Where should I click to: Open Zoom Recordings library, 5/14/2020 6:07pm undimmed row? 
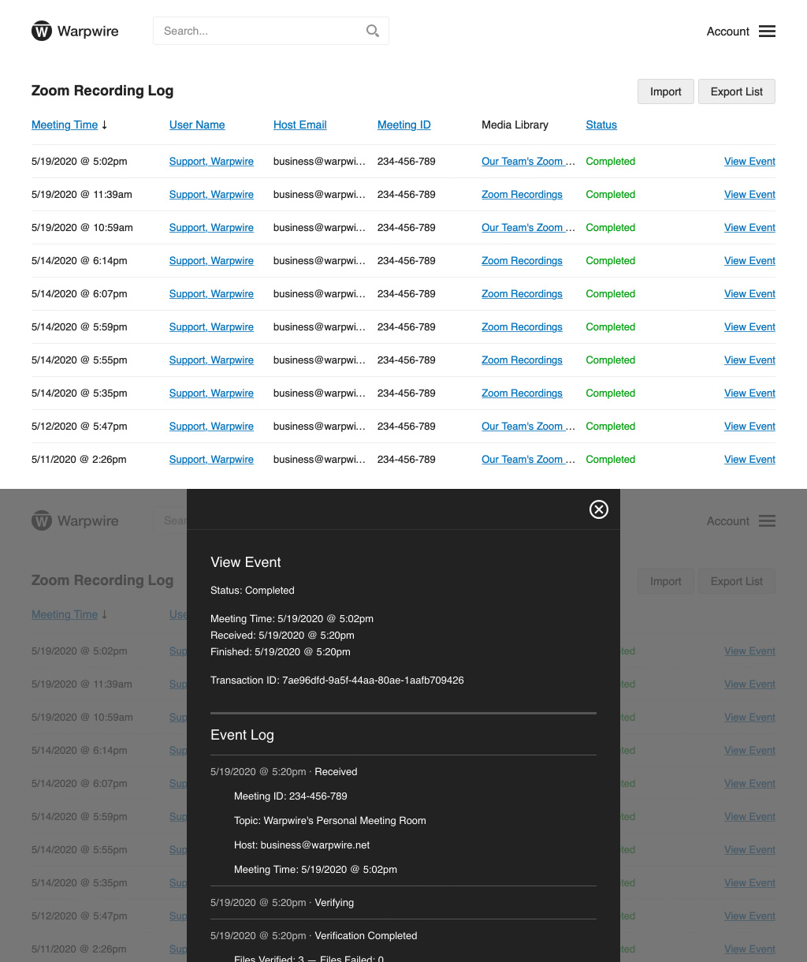pyautogui.click(x=522, y=293)
